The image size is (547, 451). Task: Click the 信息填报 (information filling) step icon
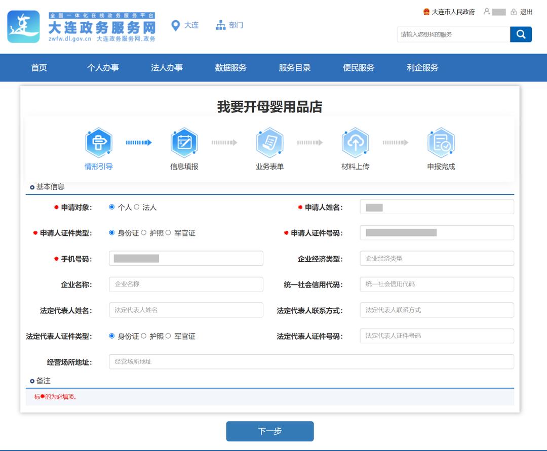click(184, 142)
